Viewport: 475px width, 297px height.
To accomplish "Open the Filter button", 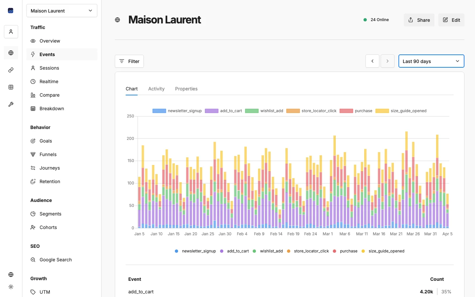I will pos(129,61).
